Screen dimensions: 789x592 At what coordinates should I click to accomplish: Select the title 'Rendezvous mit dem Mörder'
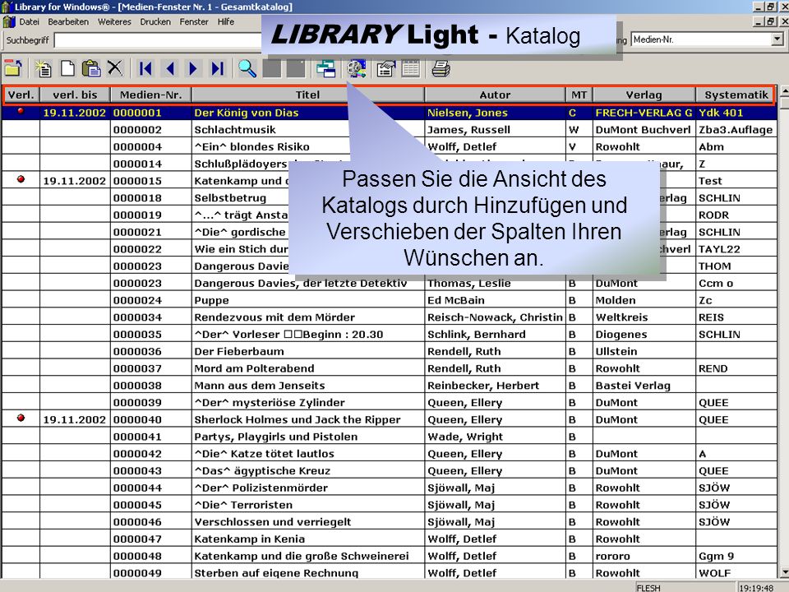coord(275,317)
